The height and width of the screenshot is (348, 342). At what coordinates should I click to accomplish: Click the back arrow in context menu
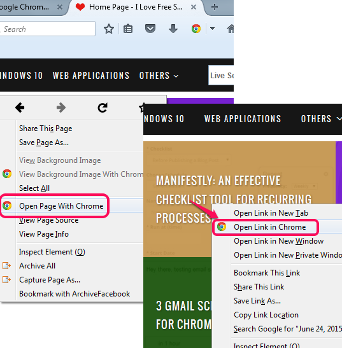pyautogui.click(x=20, y=108)
